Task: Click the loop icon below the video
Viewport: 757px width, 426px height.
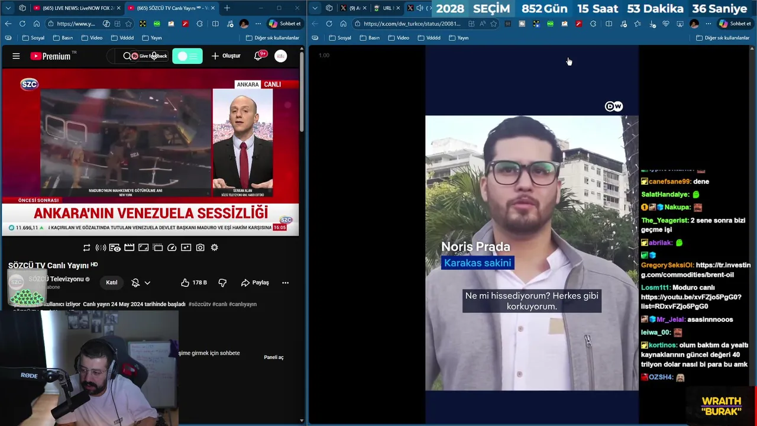Action: tap(87, 247)
